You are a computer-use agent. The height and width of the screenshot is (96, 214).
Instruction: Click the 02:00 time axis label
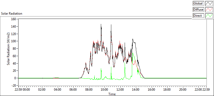click(42, 89)
